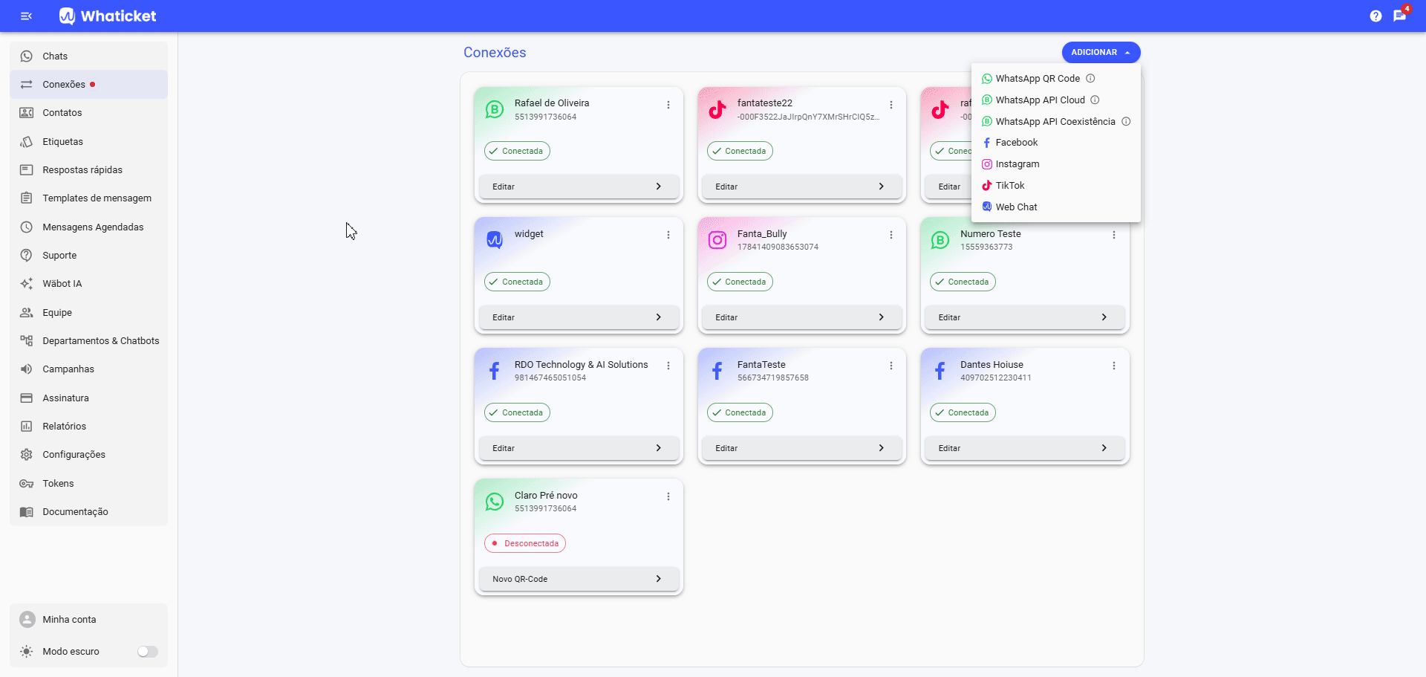Select Web Chat from add menu
This screenshot has height=677, width=1426.
click(1055, 207)
